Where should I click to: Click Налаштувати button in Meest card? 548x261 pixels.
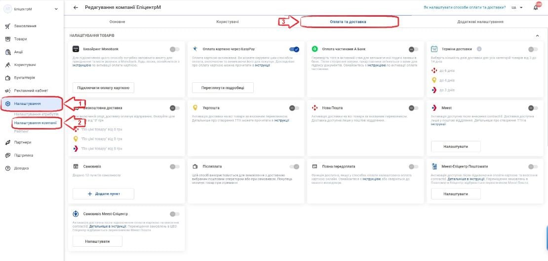pos(456,146)
